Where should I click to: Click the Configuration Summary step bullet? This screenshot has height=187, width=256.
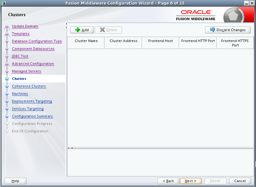pyautogui.click(x=7, y=116)
